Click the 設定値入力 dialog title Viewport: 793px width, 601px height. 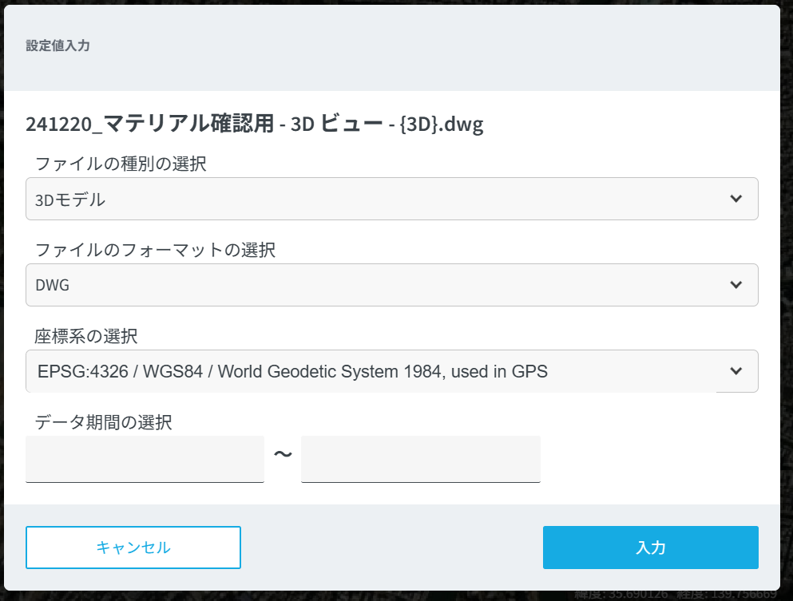(57, 46)
